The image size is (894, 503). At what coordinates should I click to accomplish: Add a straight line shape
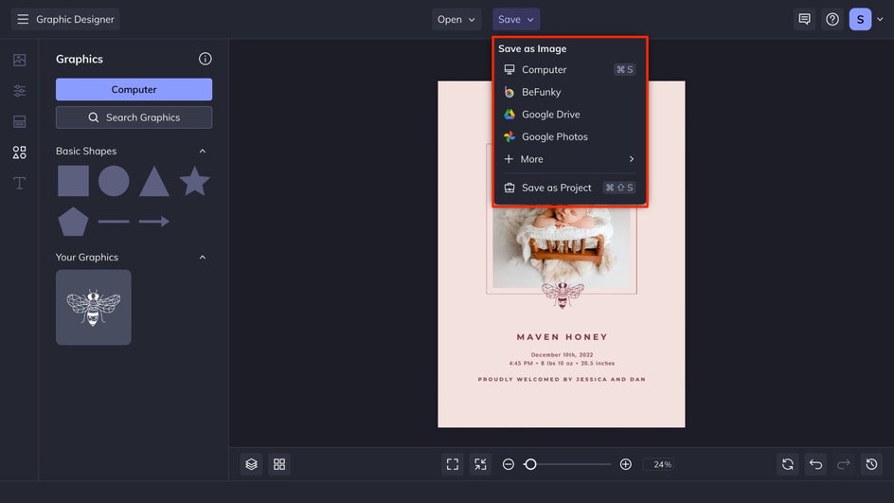[114, 222]
